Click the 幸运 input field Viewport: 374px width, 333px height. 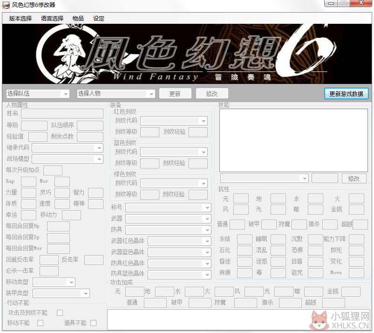coord(28,215)
